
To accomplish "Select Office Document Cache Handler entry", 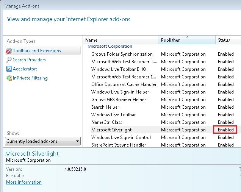I will click(x=124, y=84).
